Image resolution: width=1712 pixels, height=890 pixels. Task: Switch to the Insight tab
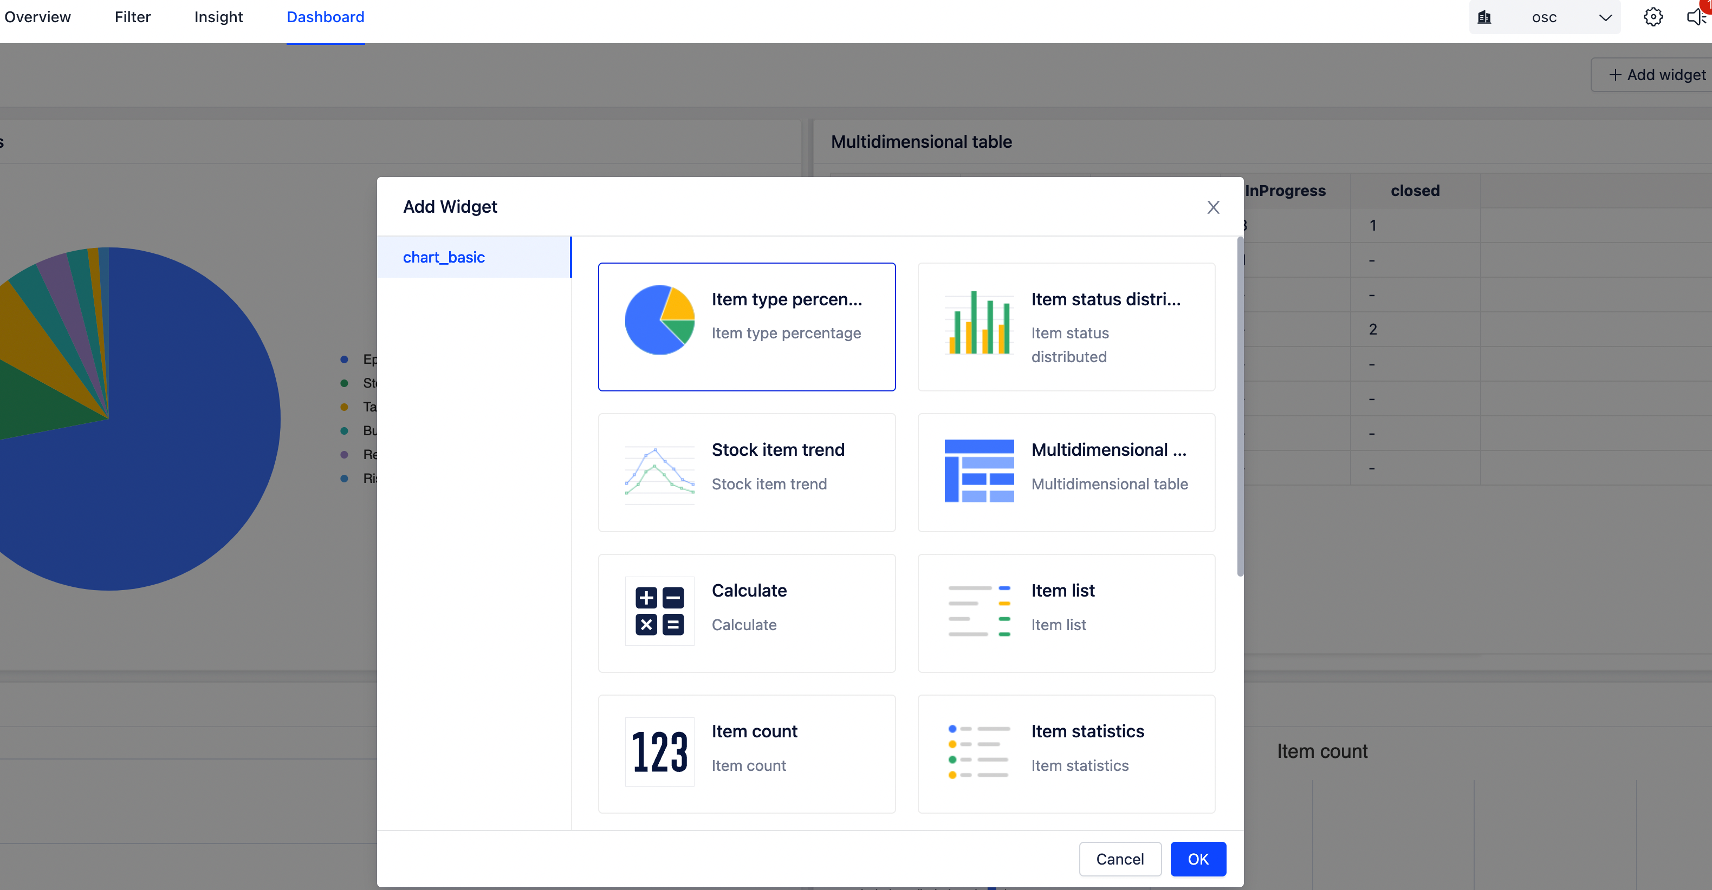219,17
